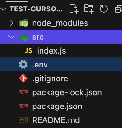Open the index.js file
This screenshot has height=128, width=122.
click(x=61, y=50)
